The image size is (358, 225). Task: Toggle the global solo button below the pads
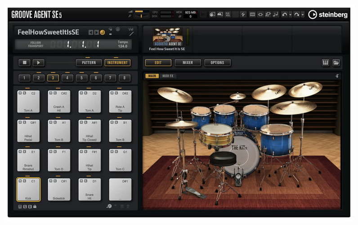click(25, 207)
